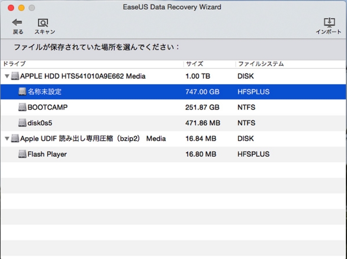The width and height of the screenshot is (347, 259).
Task: Start scan with the スキャン icon
Action: pos(43,23)
